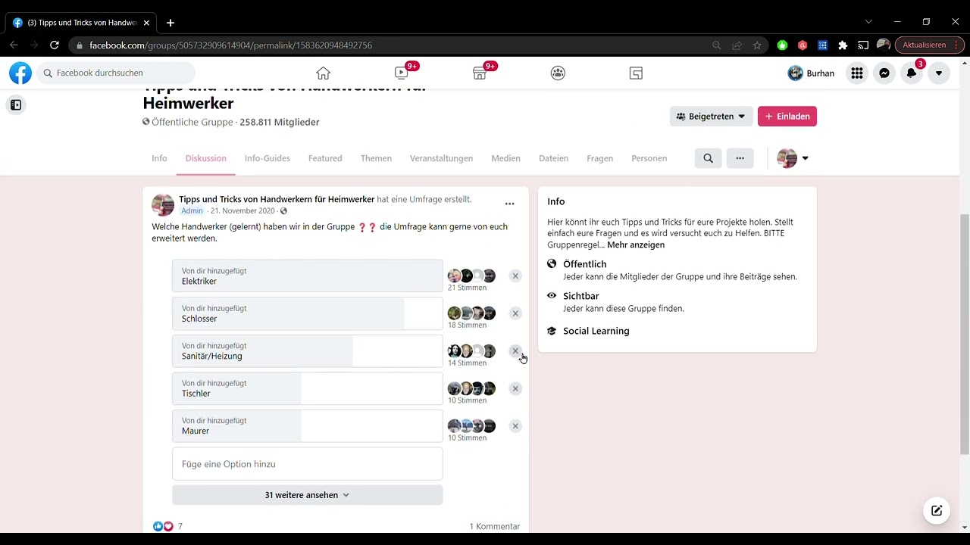970x545 pixels.
Task: Open the Messenger icon
Action: click(x=884, y=73)
